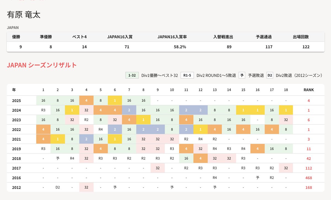Screen dimensions: 331x200
Task: Select the 2012 rank value 168
Action: point(309,188)
